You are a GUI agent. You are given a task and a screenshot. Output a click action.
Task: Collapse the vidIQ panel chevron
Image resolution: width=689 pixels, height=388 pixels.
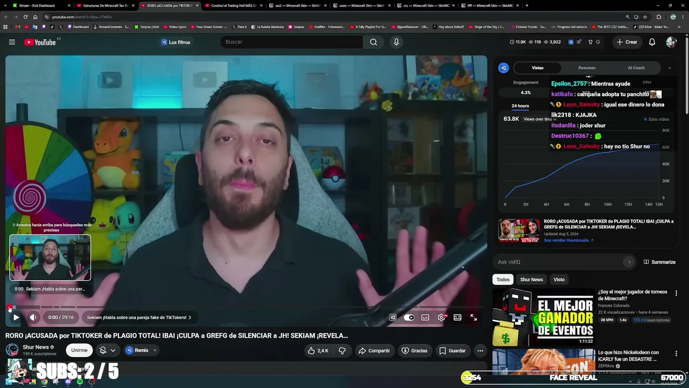[x=669, y=68]
